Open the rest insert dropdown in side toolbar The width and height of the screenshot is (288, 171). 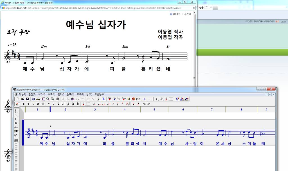click(16, 123)
